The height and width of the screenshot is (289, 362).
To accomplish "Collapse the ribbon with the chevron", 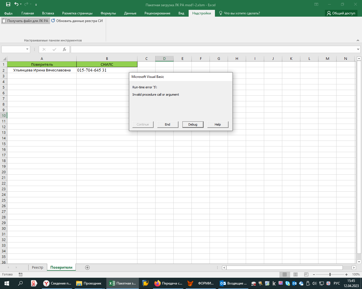I will pos(358,40).
